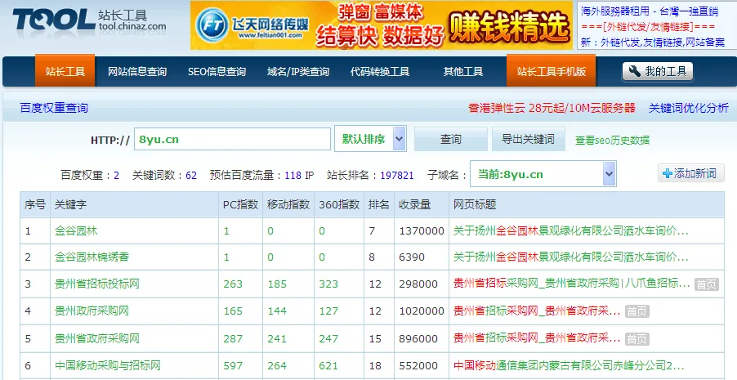This screenshot has height=380, width=737.
Task: Click the PC指数 column header
Action: [240, 204]
